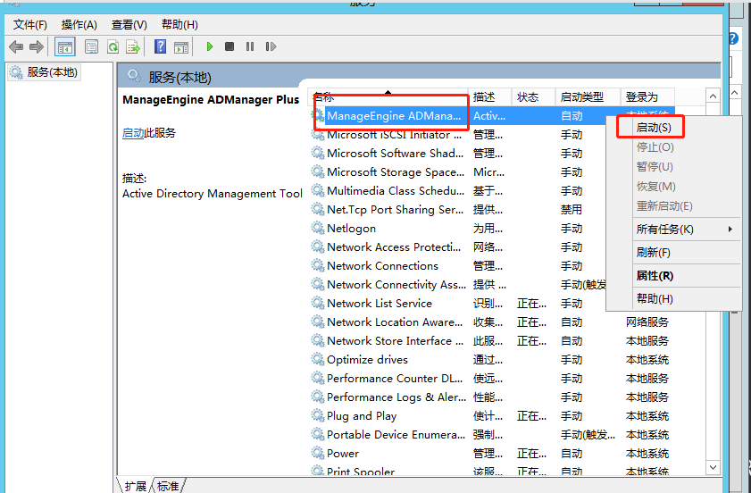Sort by the 启动类型 column header
Image resolution: width=751 pixels, height=493 pixels.
[x=588, y=97]
